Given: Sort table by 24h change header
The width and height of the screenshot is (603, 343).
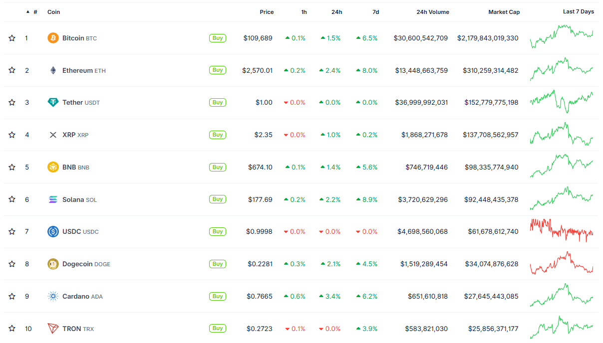Looking at the screenshot, I should [336, 12].
